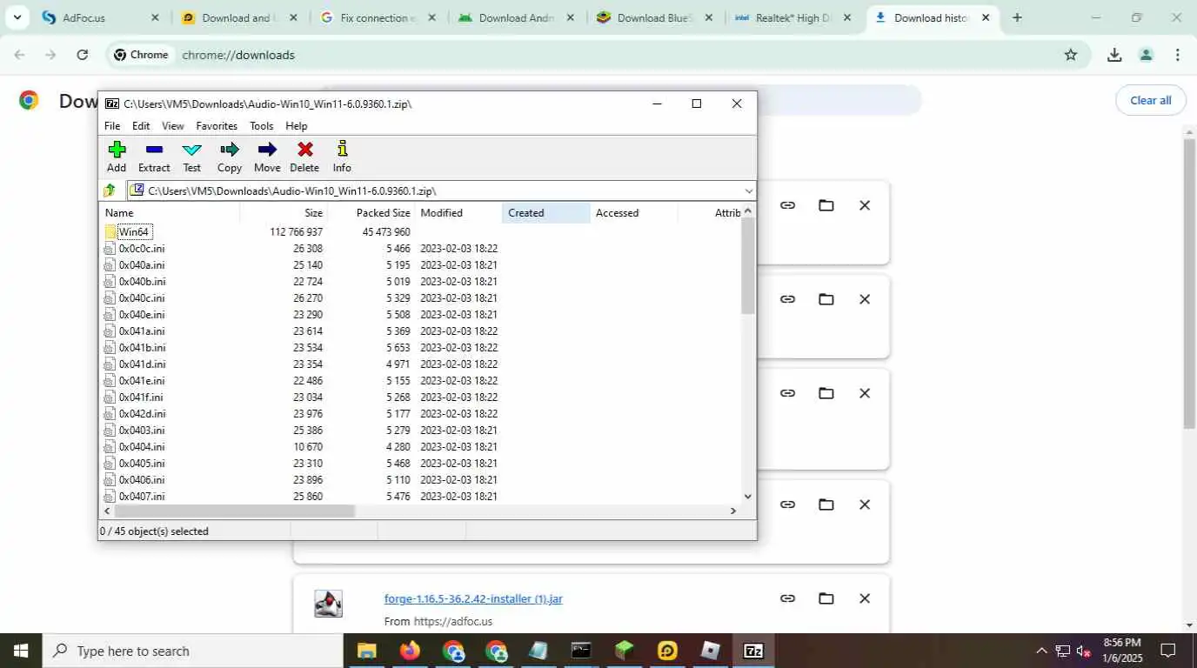Viewport: 1197px width, 668px height.
Task: Open the View menu
Action: coord(173,126)
